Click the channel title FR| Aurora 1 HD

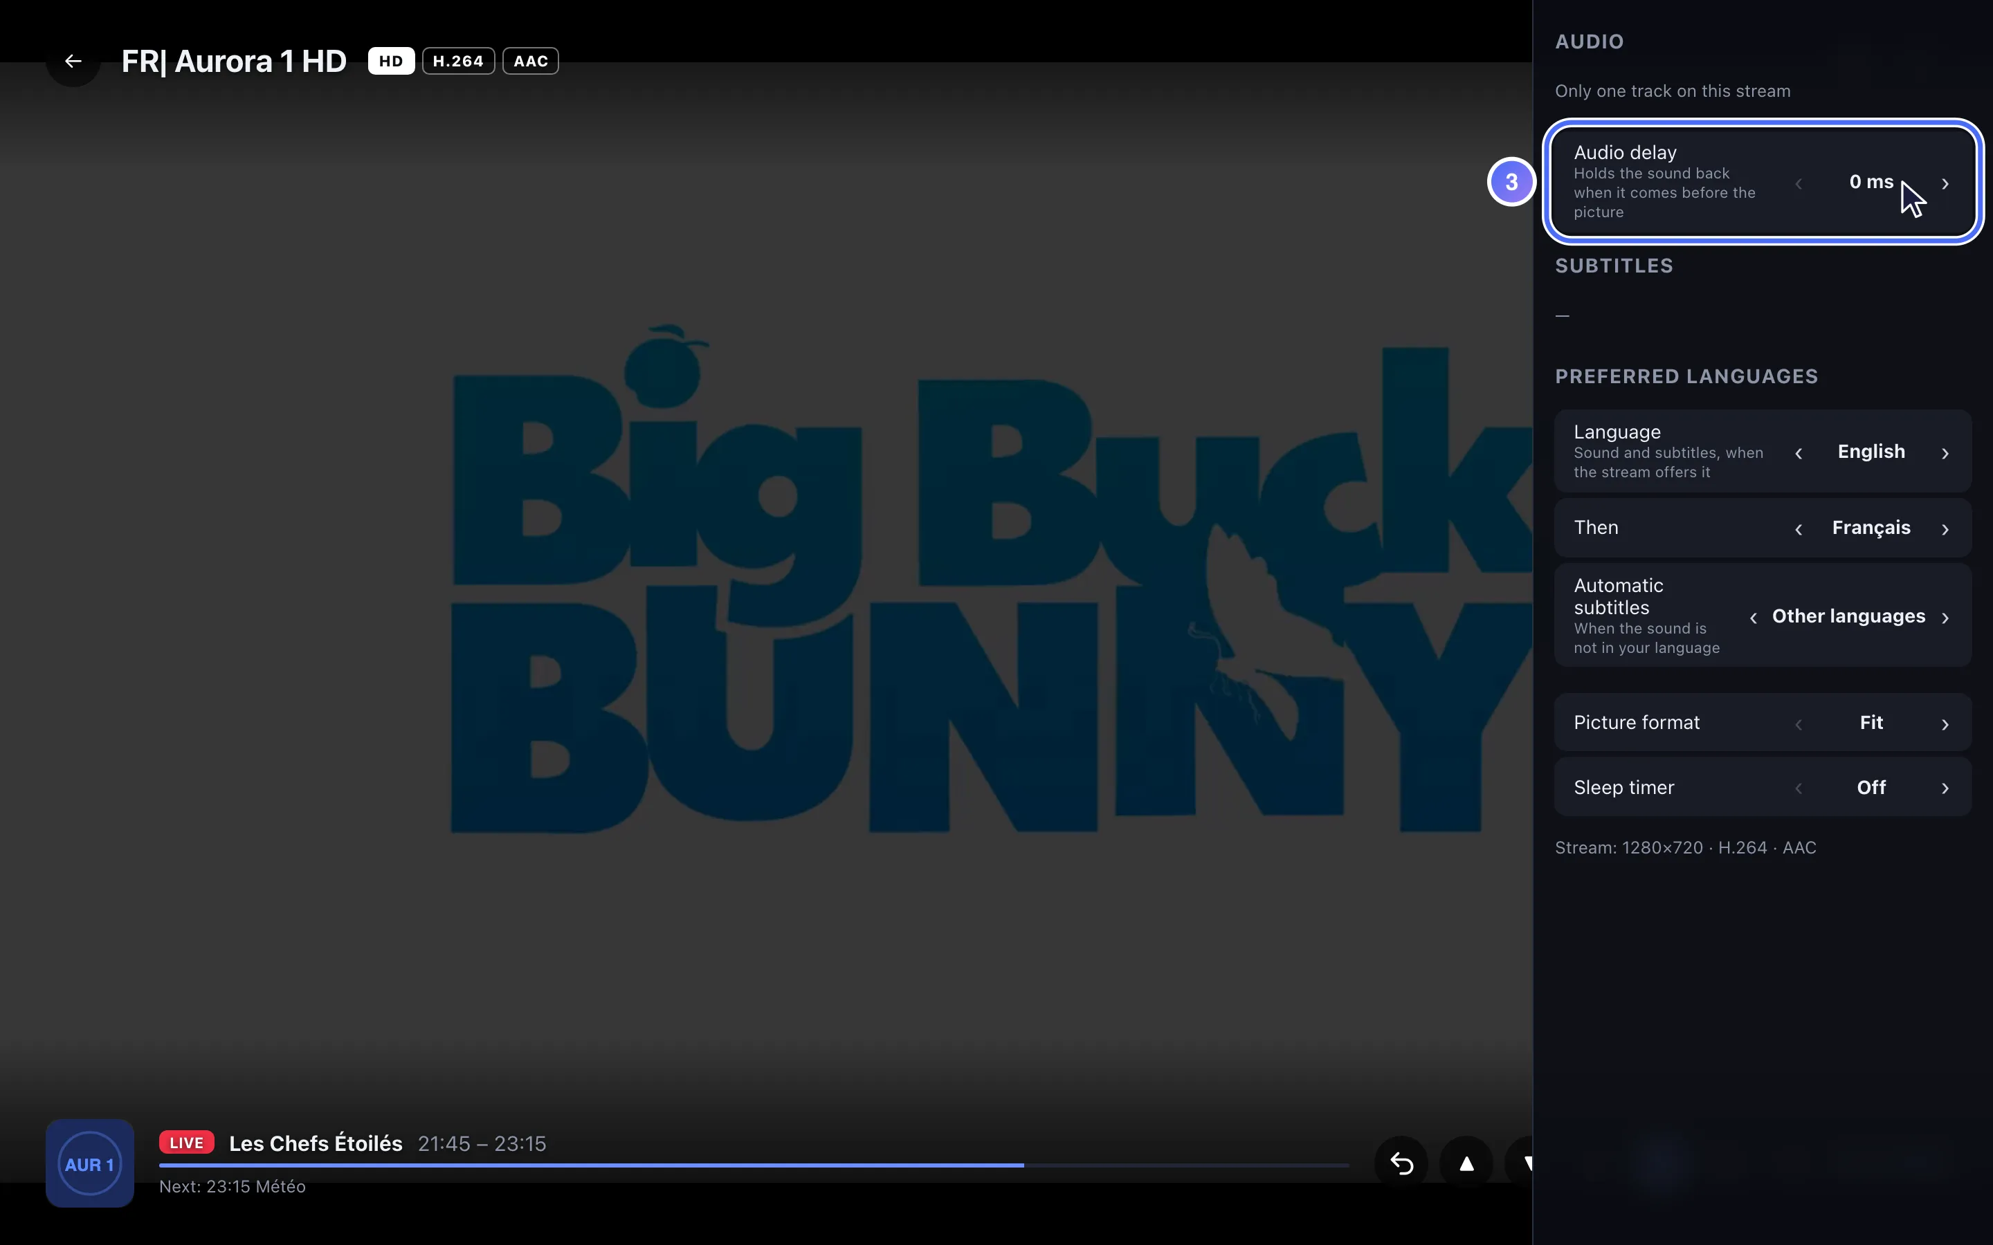[x=234, y=61]
